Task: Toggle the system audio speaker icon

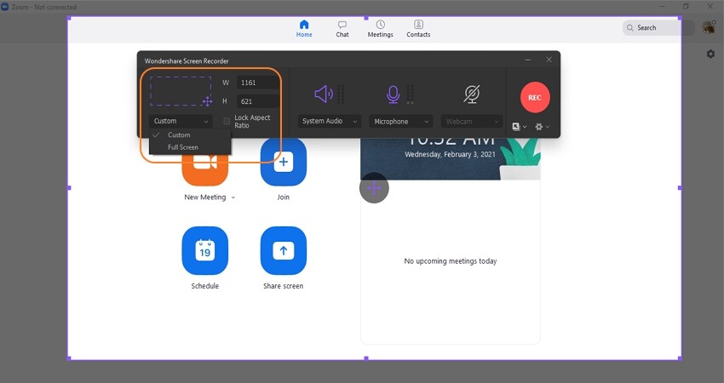Action: 324,94
